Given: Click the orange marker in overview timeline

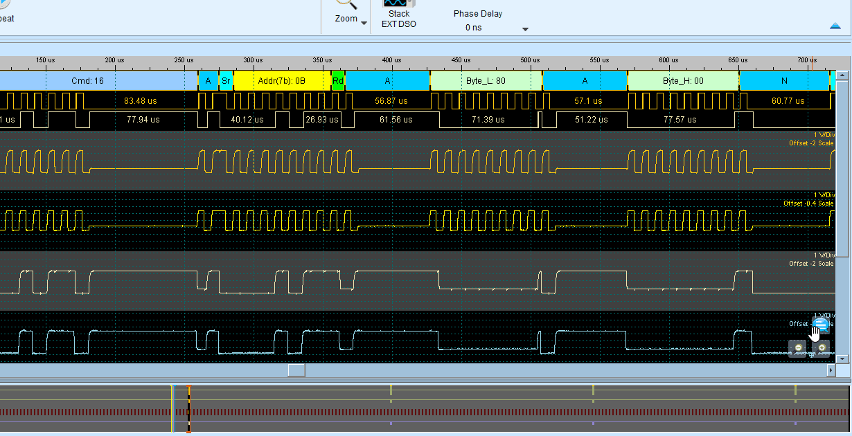Looking at the screenshot, I should 188,408.
